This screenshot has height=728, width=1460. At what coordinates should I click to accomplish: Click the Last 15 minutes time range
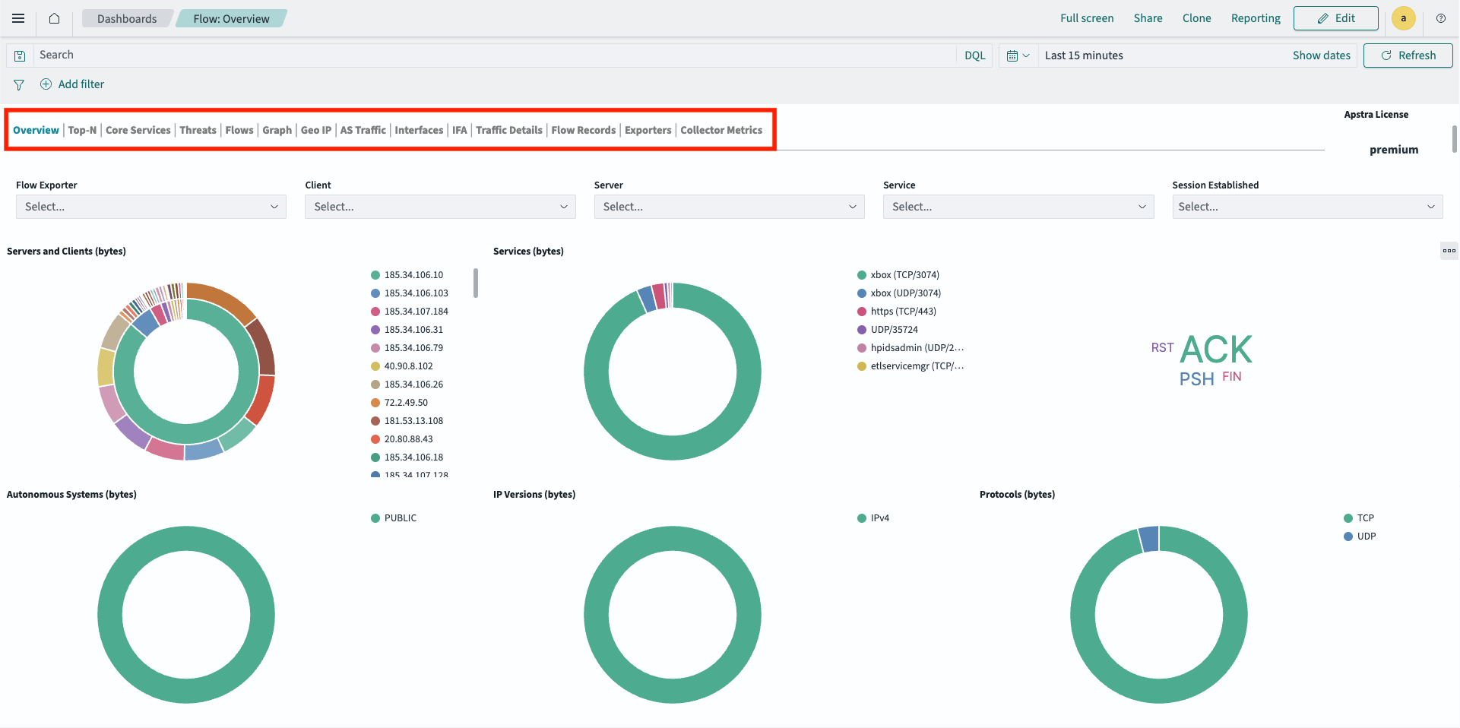pyautogui.click(x=1084, y=55)
